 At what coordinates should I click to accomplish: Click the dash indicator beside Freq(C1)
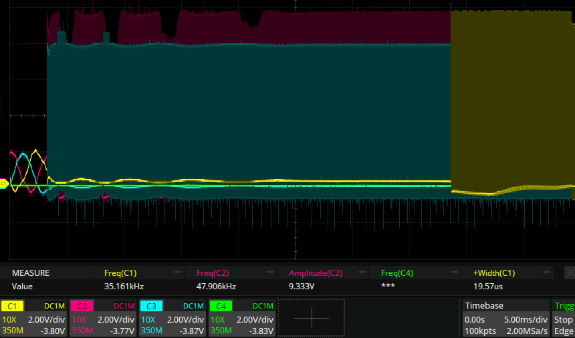coord(178,273)
